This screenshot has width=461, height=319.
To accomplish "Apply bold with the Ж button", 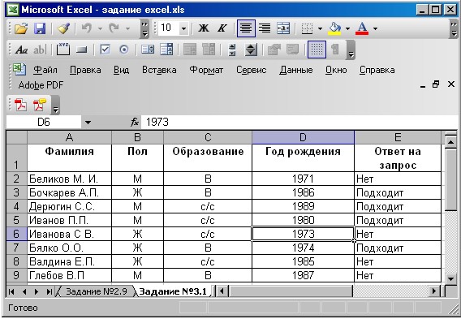I will pos(203,28).
